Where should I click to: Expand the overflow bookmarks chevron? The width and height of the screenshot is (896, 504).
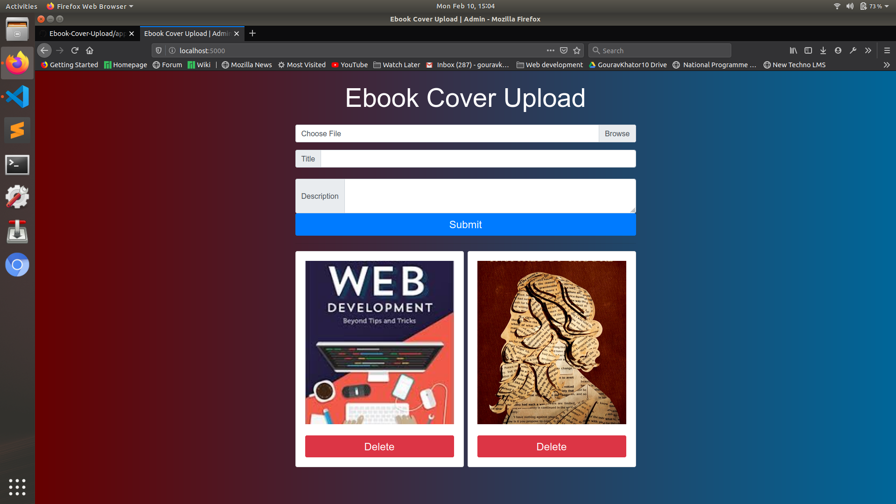point(886,65)
